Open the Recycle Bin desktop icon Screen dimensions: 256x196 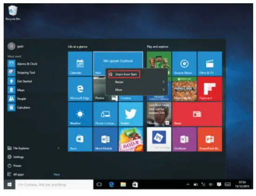(x=13, y=13)
